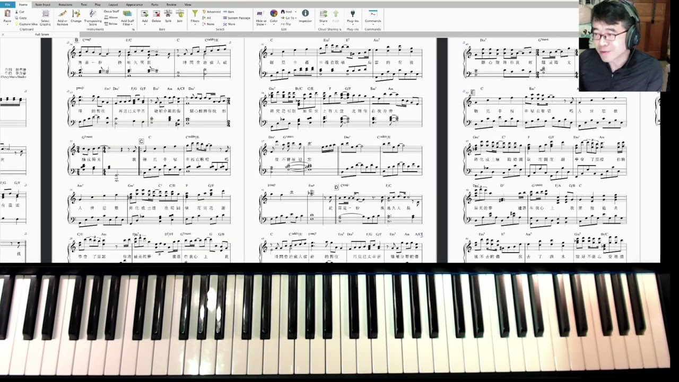Open the Play ribbon tab
The width and height of the screenshot is (679, 382).
point(98,5)
